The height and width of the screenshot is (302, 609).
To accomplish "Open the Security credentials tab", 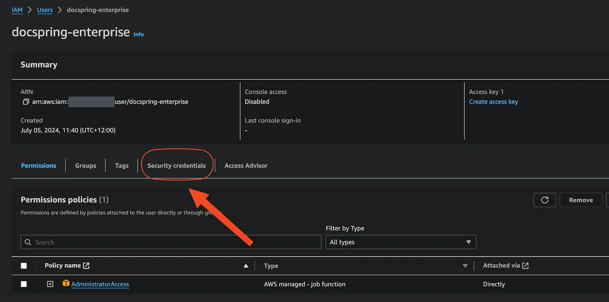I will pos(177,166).
